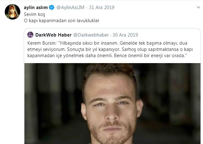Click quoted line starting "kapanmadan içe yönelmek"
The width and height of the screenshot is (203, 144).
coord(107,56)
